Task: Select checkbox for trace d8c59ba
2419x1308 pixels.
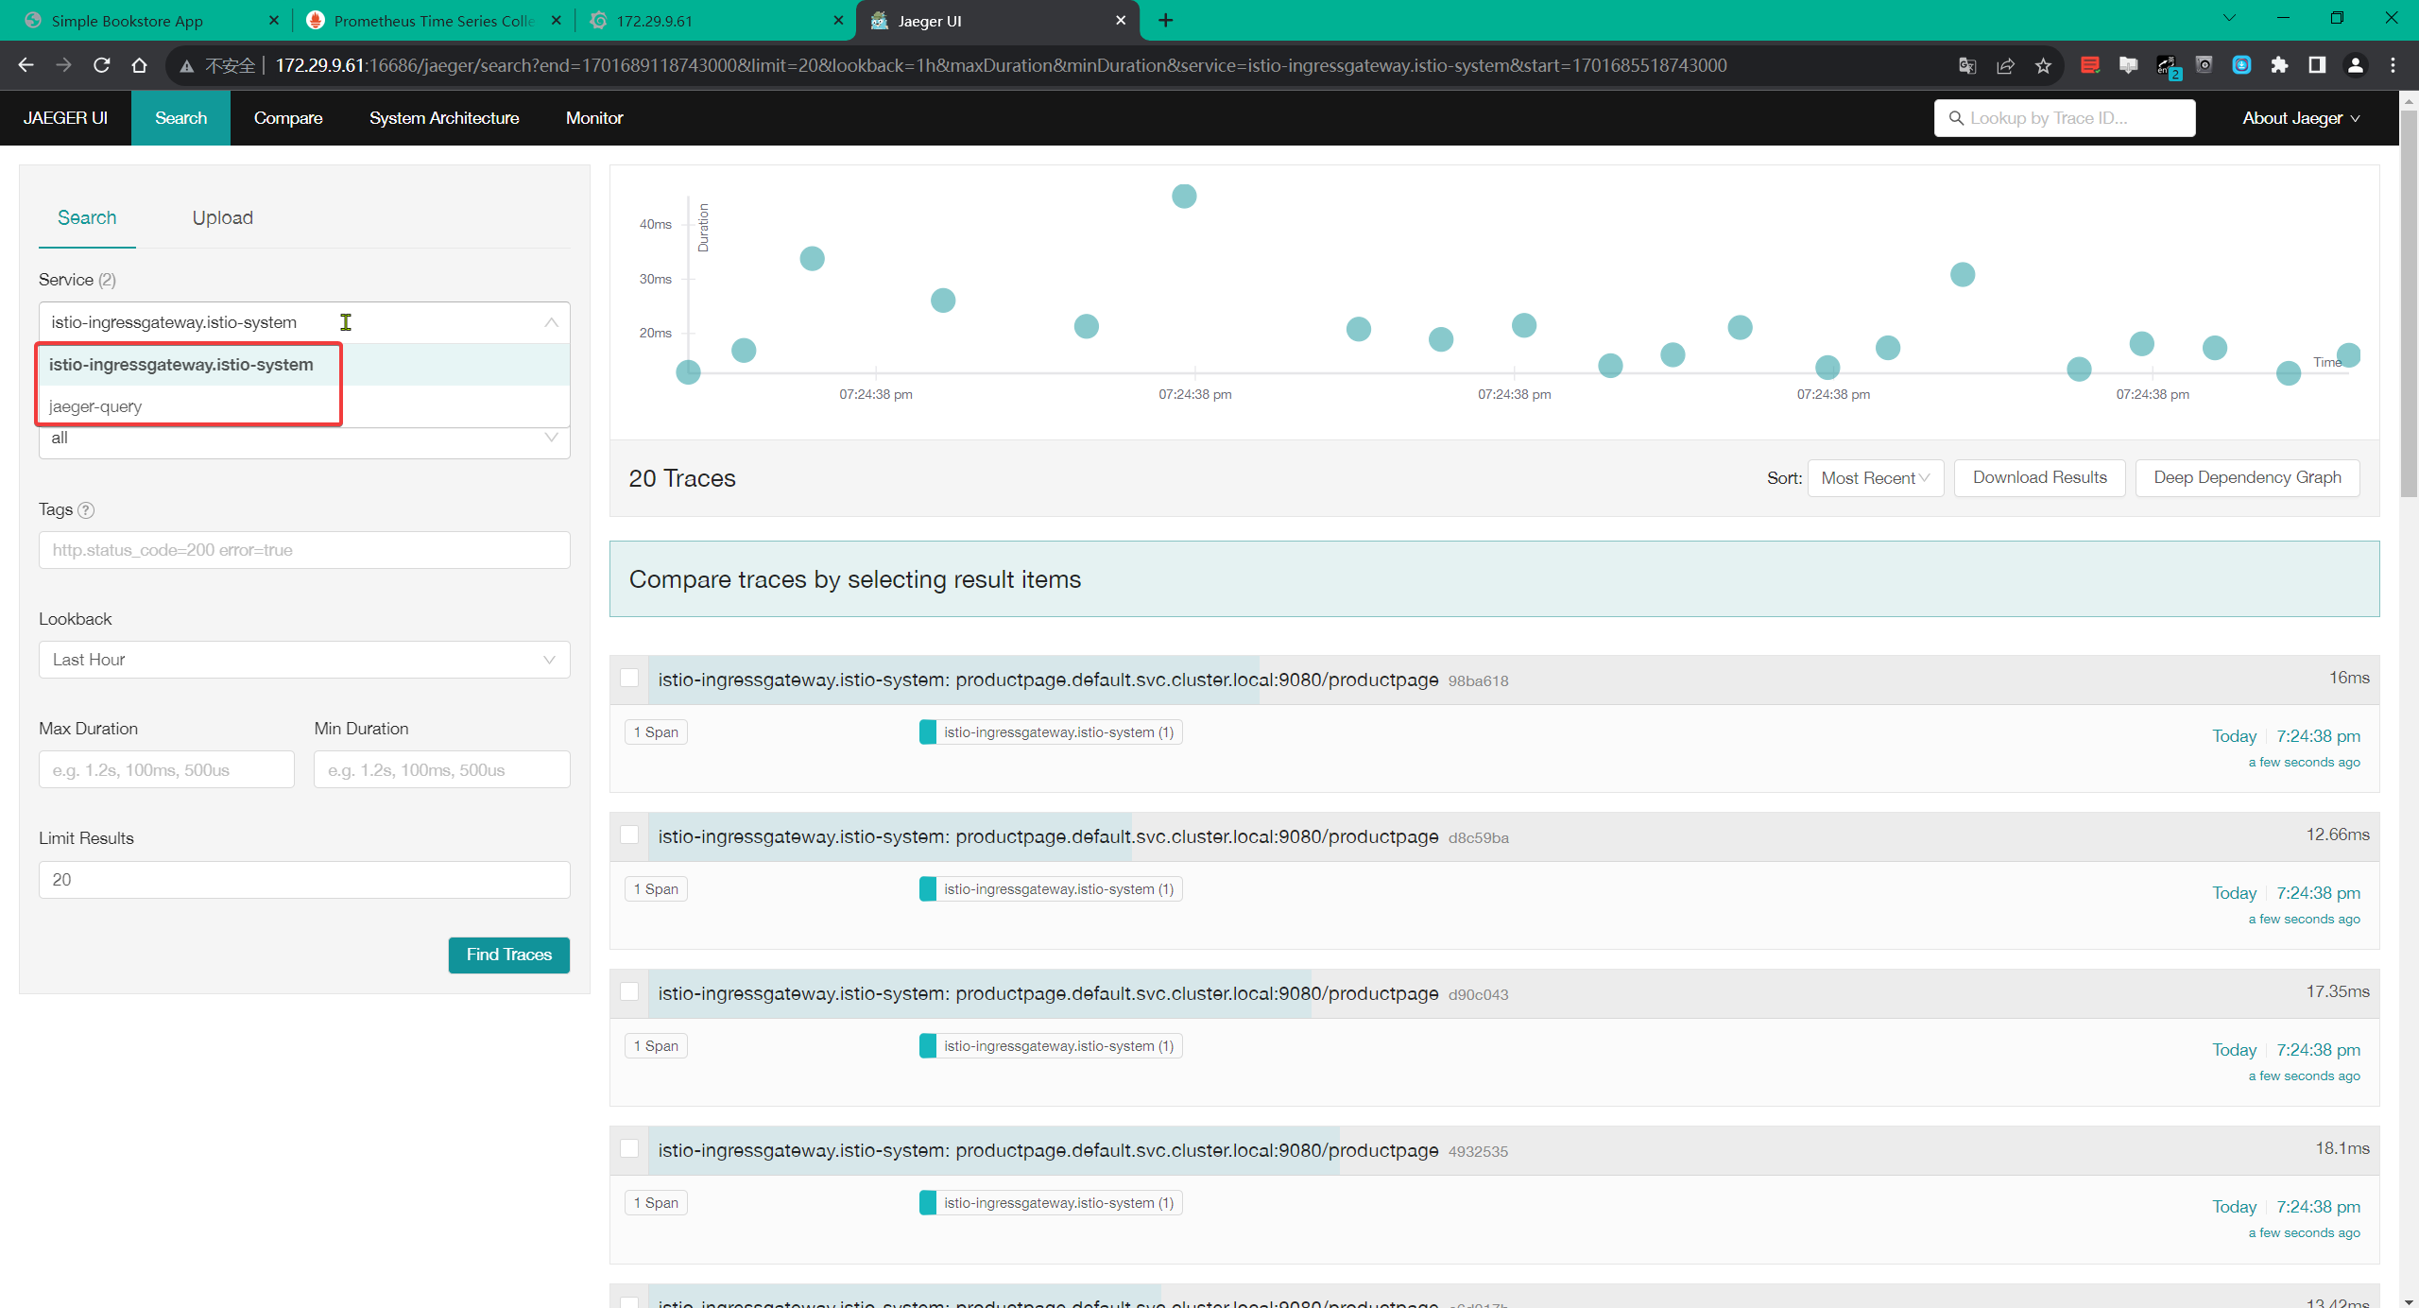Action: click(x=629, y=835)
